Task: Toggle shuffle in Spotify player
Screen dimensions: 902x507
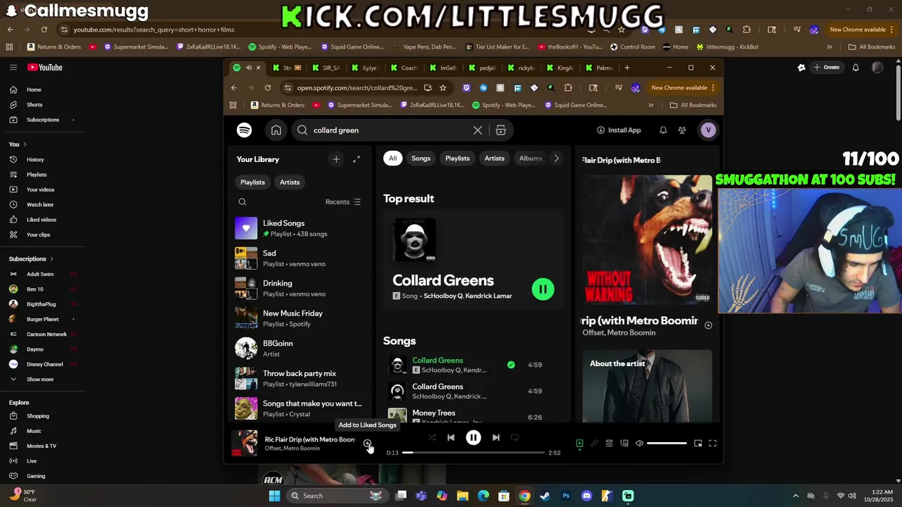Action: pyautogui.click(x=432, y=437)
